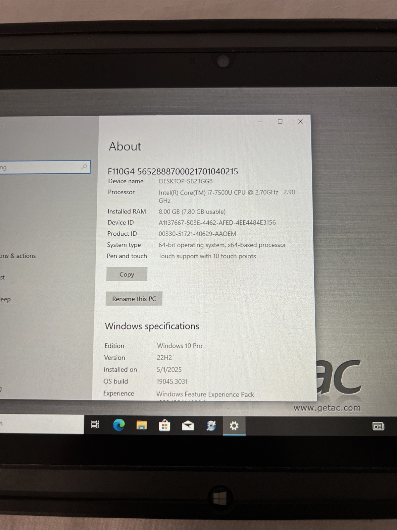Image resolution: width=397 pixels, height=530 pixels.
Task: Select the 8.00 GB installed RAM value
Action: (192, 211)
